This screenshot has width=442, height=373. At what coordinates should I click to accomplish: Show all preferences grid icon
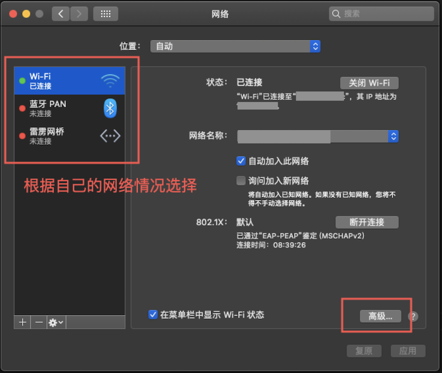(x=106, y=14)
